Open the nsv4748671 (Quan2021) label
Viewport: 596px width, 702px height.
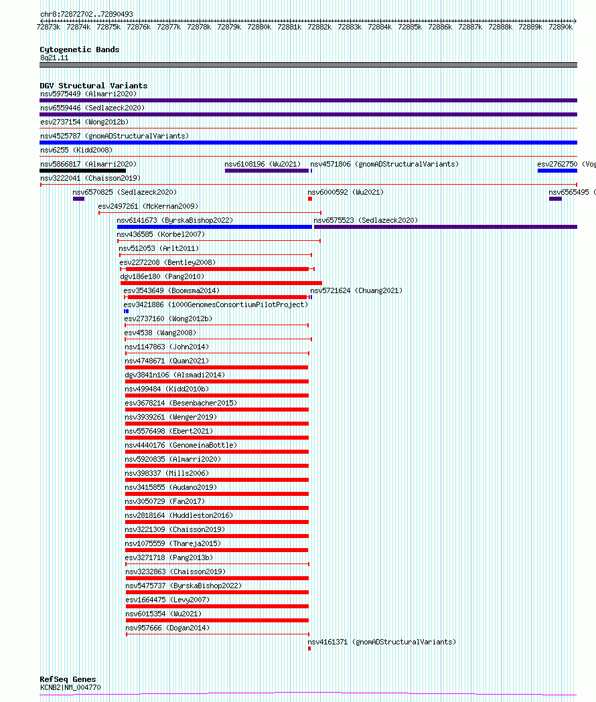pos(167,361)
